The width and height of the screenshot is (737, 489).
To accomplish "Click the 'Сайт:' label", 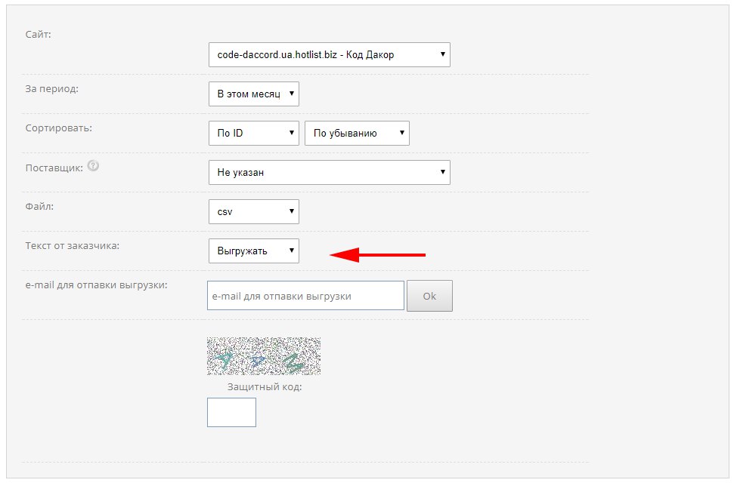I will pyautogui.click(x=39, y=35).
